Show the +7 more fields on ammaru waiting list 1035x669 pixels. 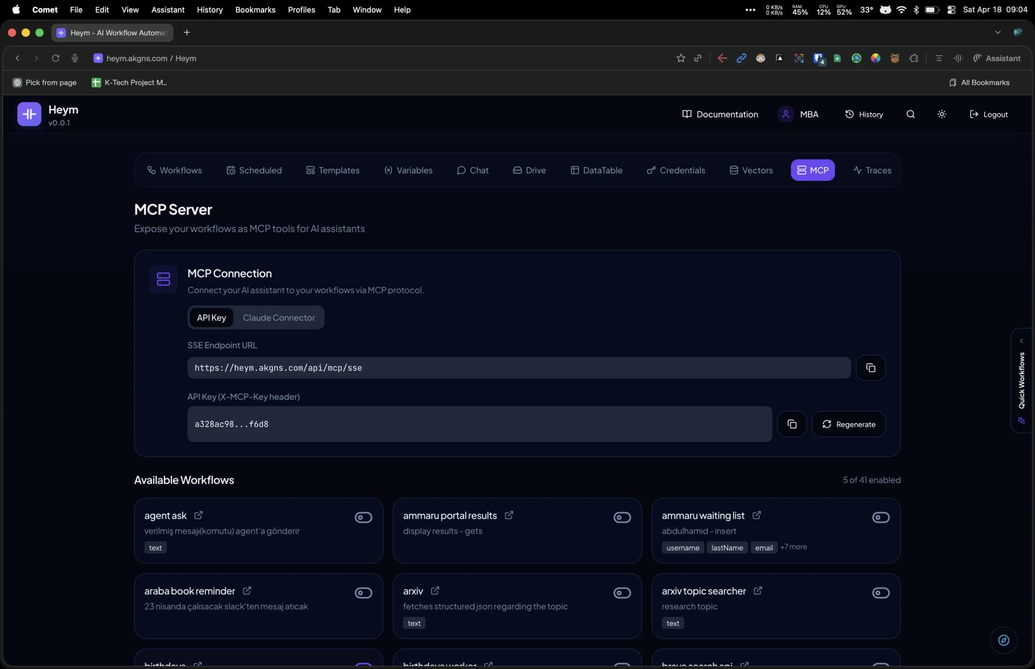[x=793, y=547]
